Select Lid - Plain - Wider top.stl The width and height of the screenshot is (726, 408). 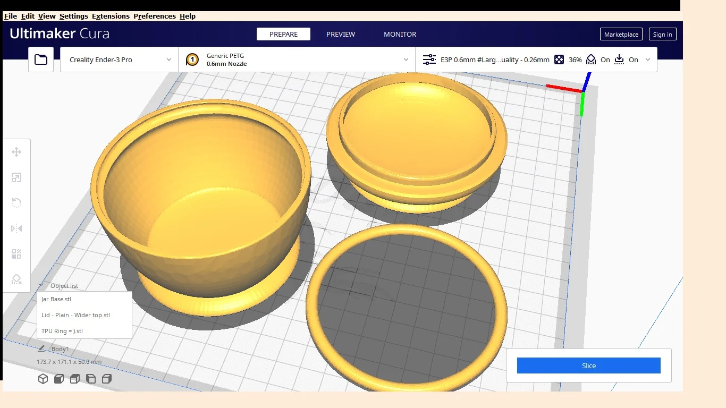tap(85, 315)
